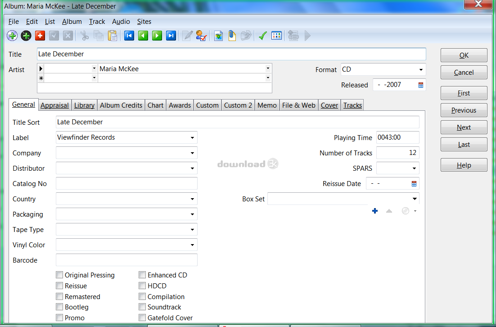This screenshot has width=496, height=327.
Task: Click the picture download toolbar icon
Action: click(x=218, y=36)
